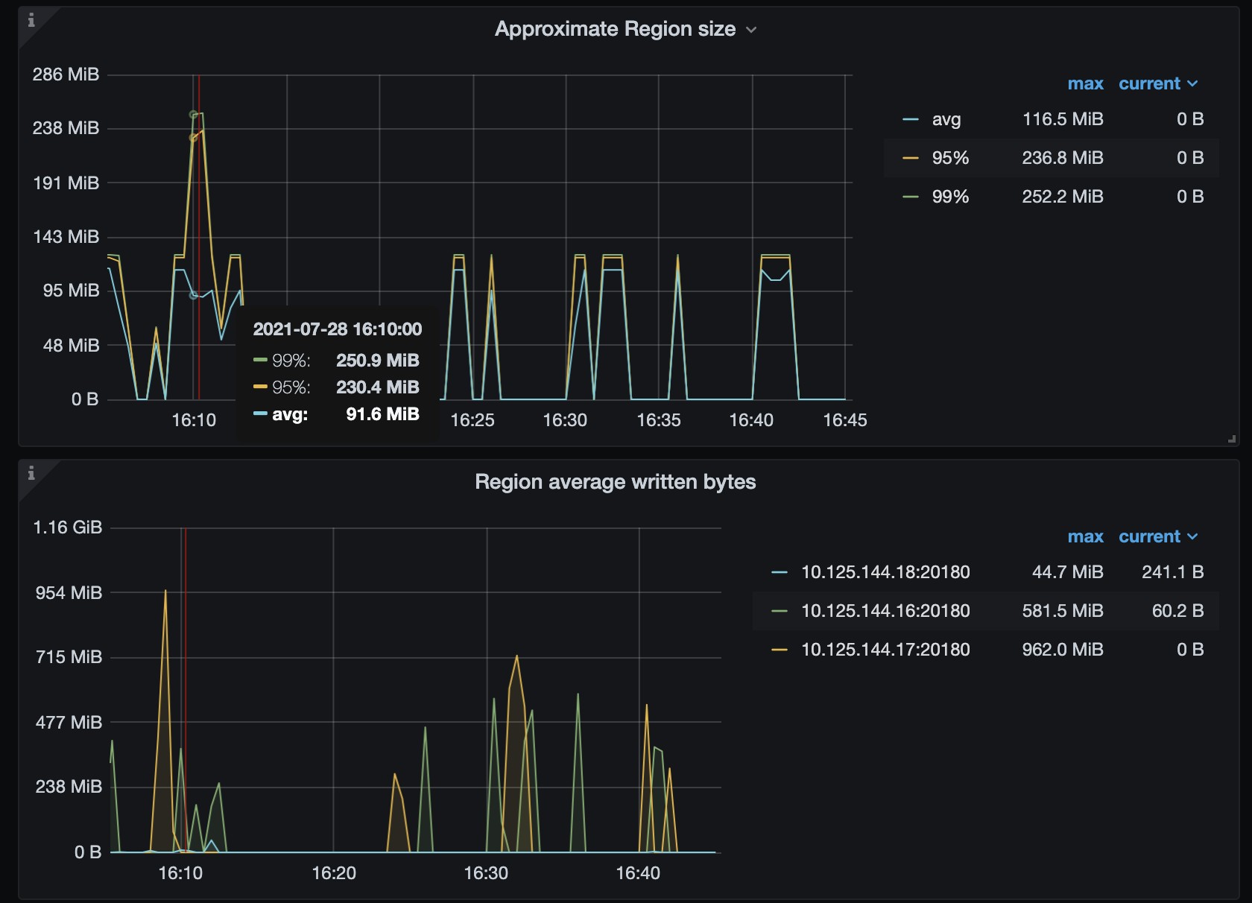This screenshot has height=903, width=1252.
Task: Open Region average written bytes panel title menu
Action: (615, 482)
